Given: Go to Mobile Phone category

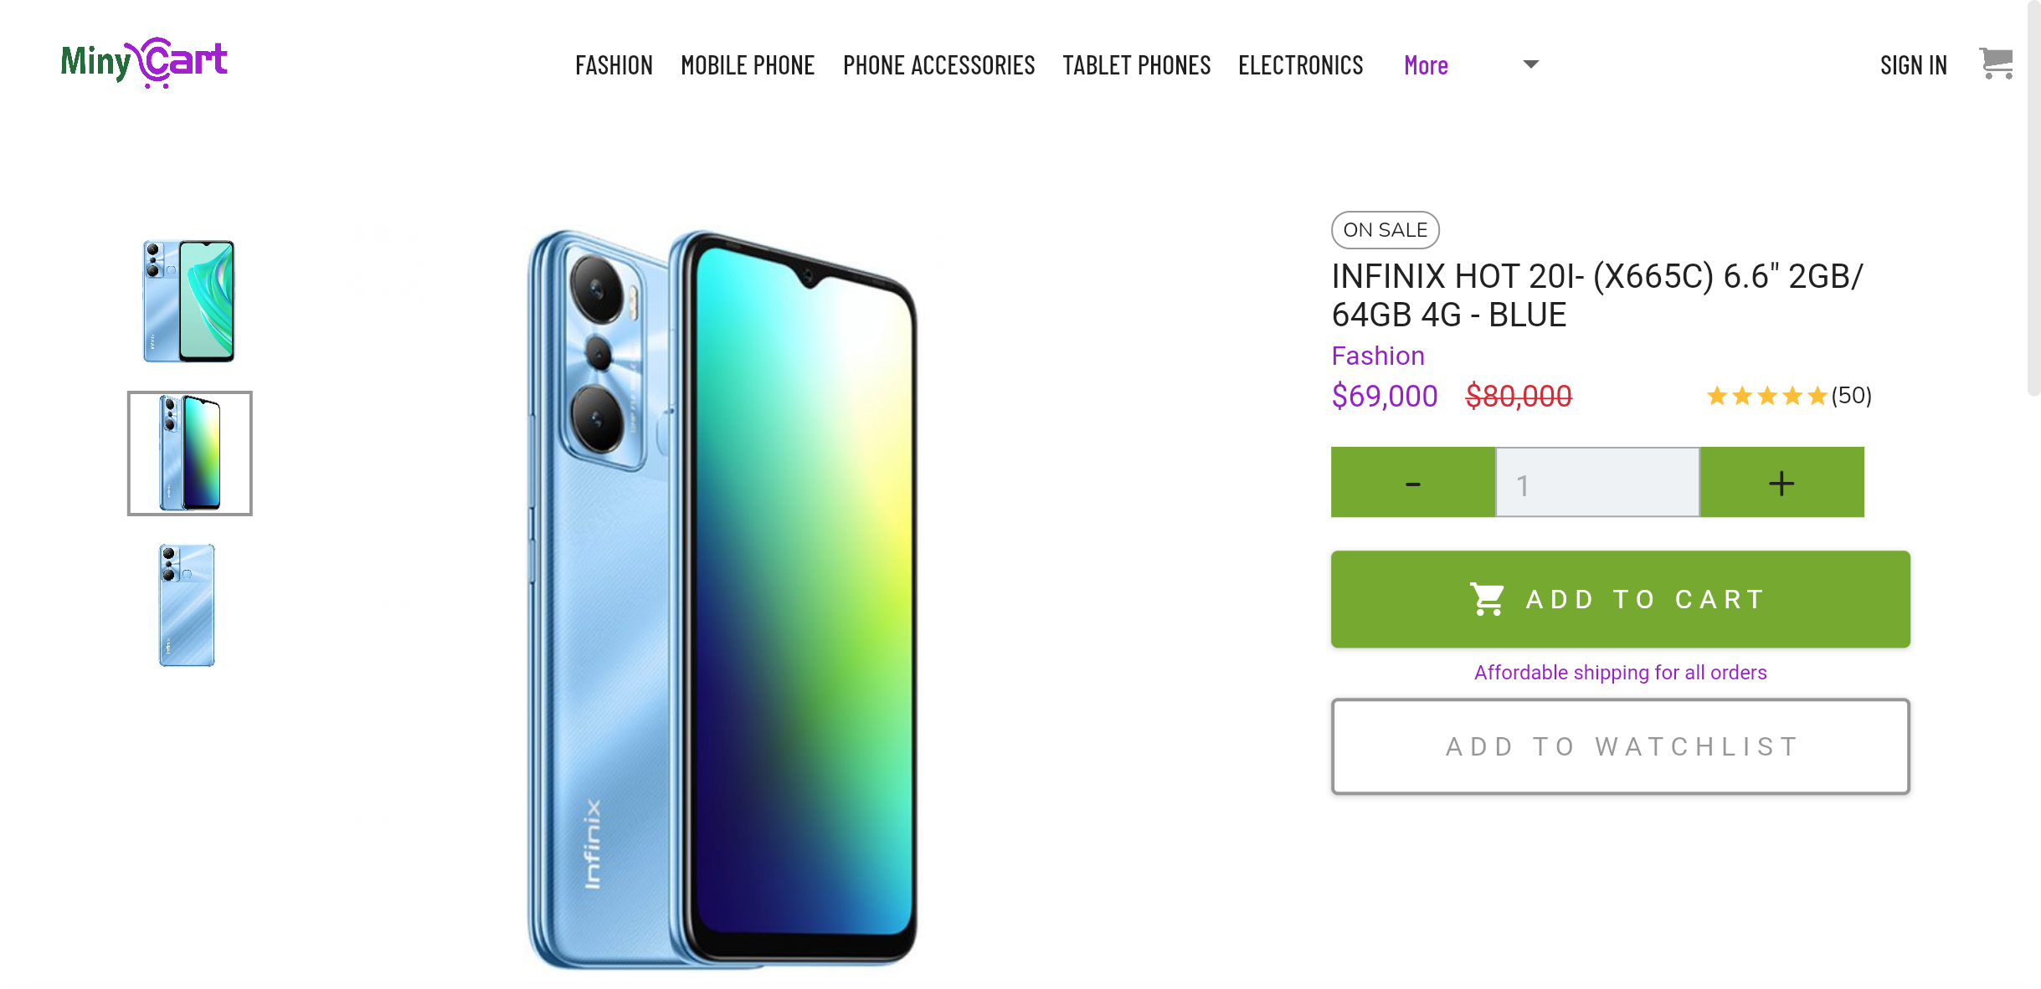Looking at the screenshot, I should pyautogui.click(x=748, y=65).
